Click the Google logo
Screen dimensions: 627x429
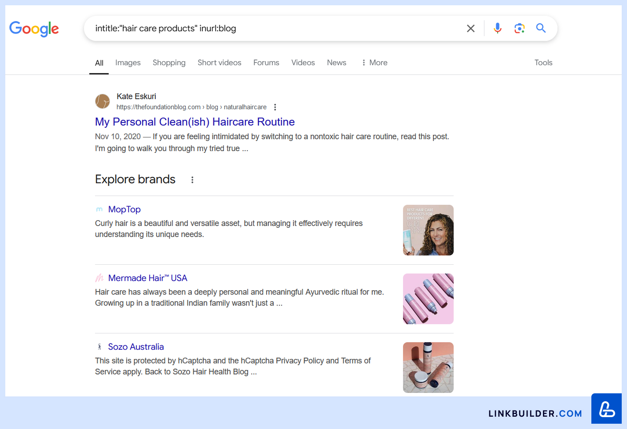[34, 29]
